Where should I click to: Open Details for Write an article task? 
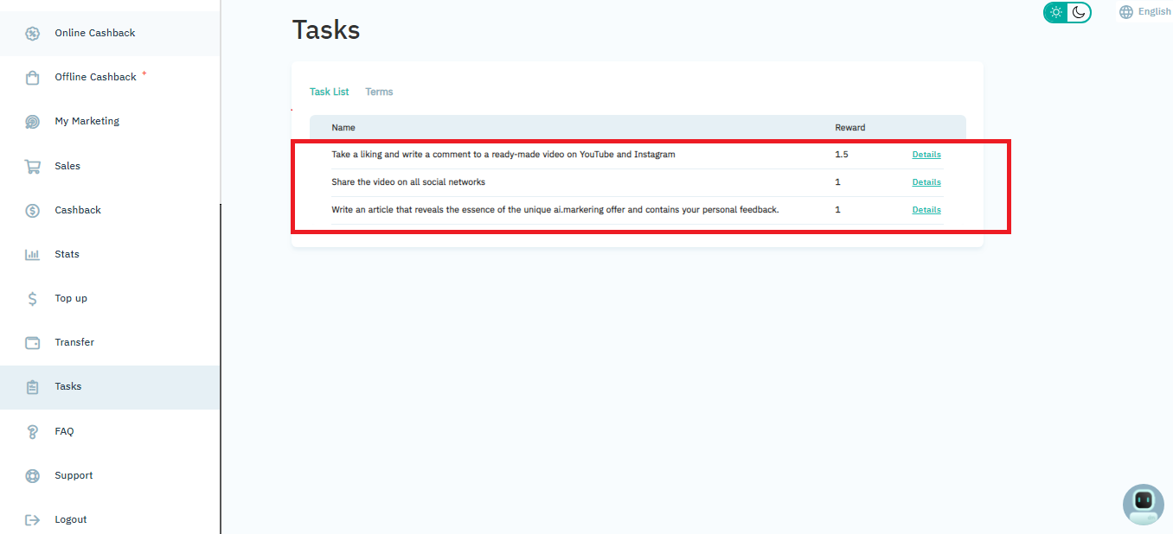coord(926,210)
